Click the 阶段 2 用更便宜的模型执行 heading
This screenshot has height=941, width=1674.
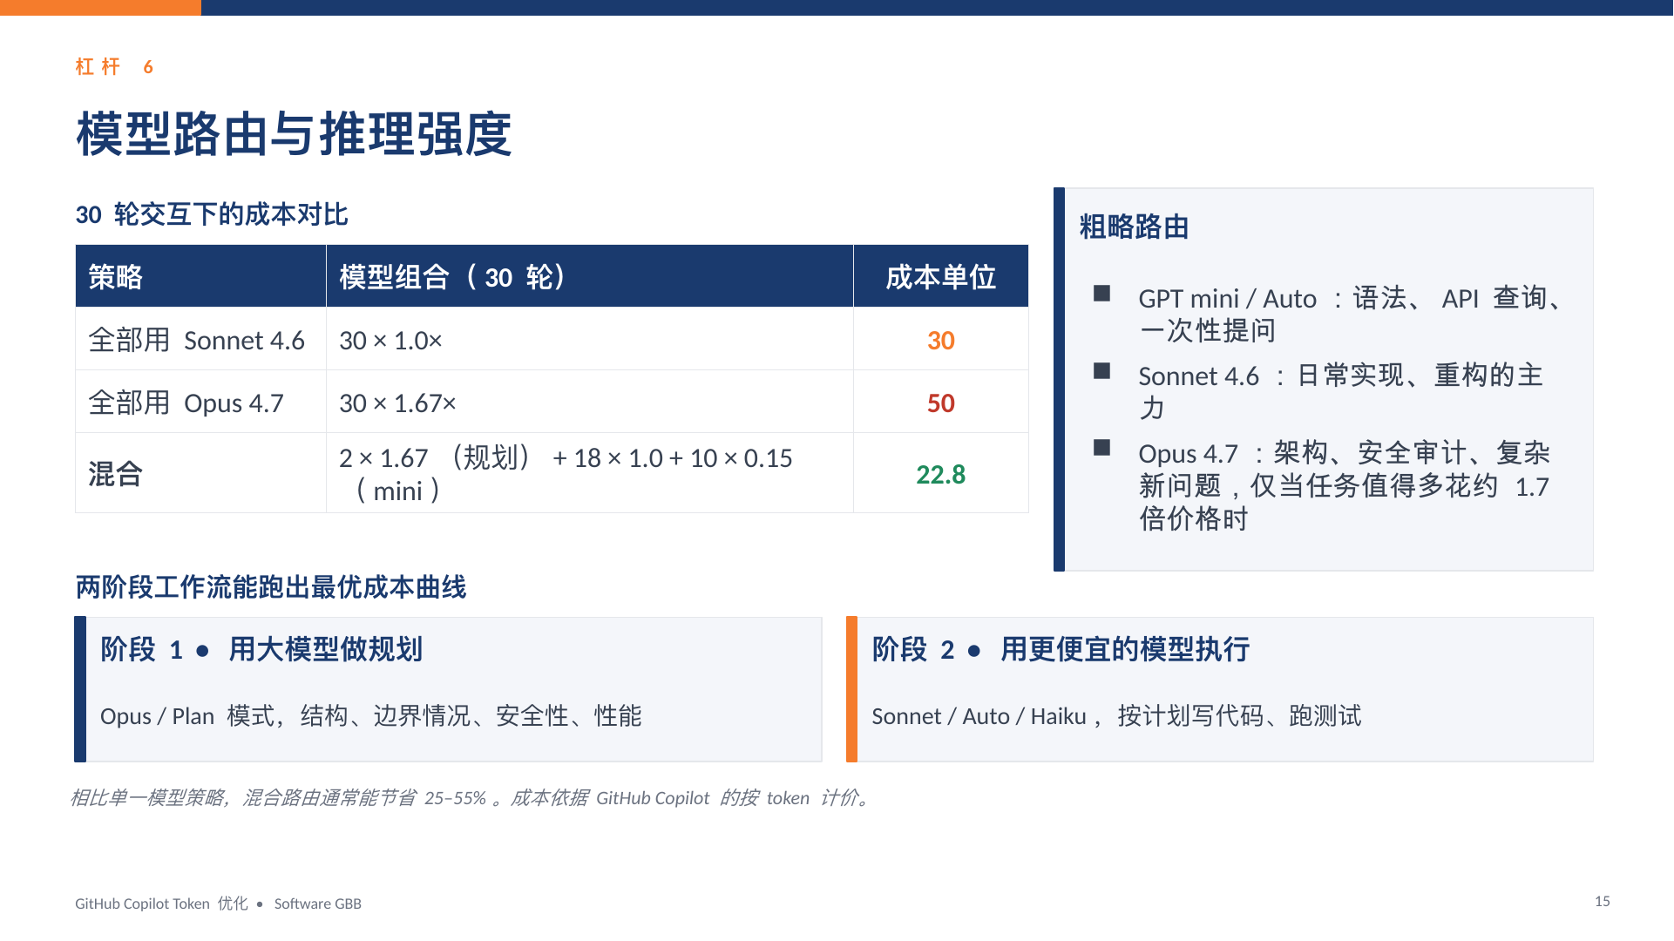(x=1061, y=649)
